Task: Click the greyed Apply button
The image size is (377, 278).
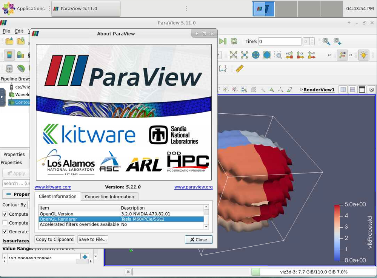Action: [x=16, y=173]
